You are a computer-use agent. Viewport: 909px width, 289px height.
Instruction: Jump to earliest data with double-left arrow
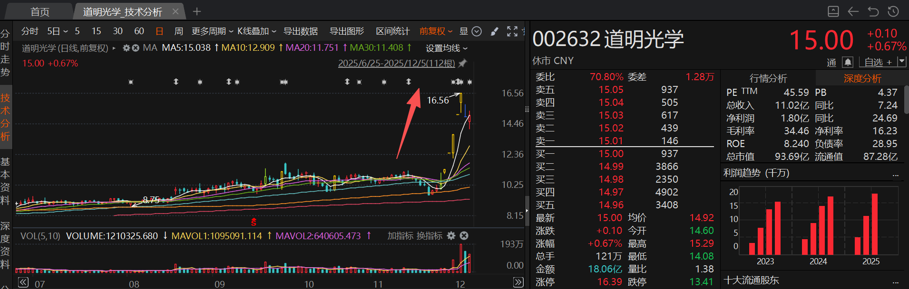tap(23, 283)
